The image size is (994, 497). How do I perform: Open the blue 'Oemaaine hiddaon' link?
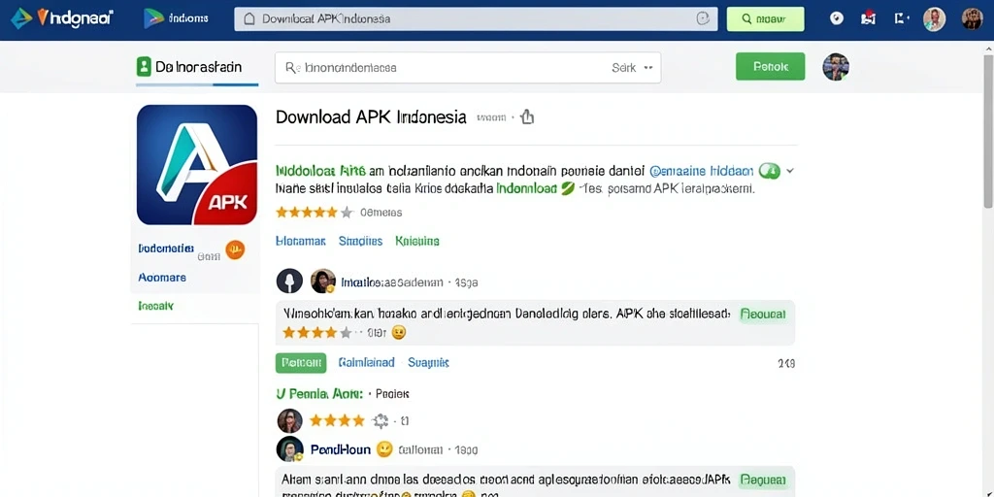coord(702,171)
